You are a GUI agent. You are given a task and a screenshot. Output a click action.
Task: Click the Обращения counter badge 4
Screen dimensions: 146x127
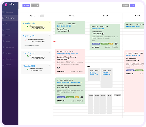pos(42,16)
